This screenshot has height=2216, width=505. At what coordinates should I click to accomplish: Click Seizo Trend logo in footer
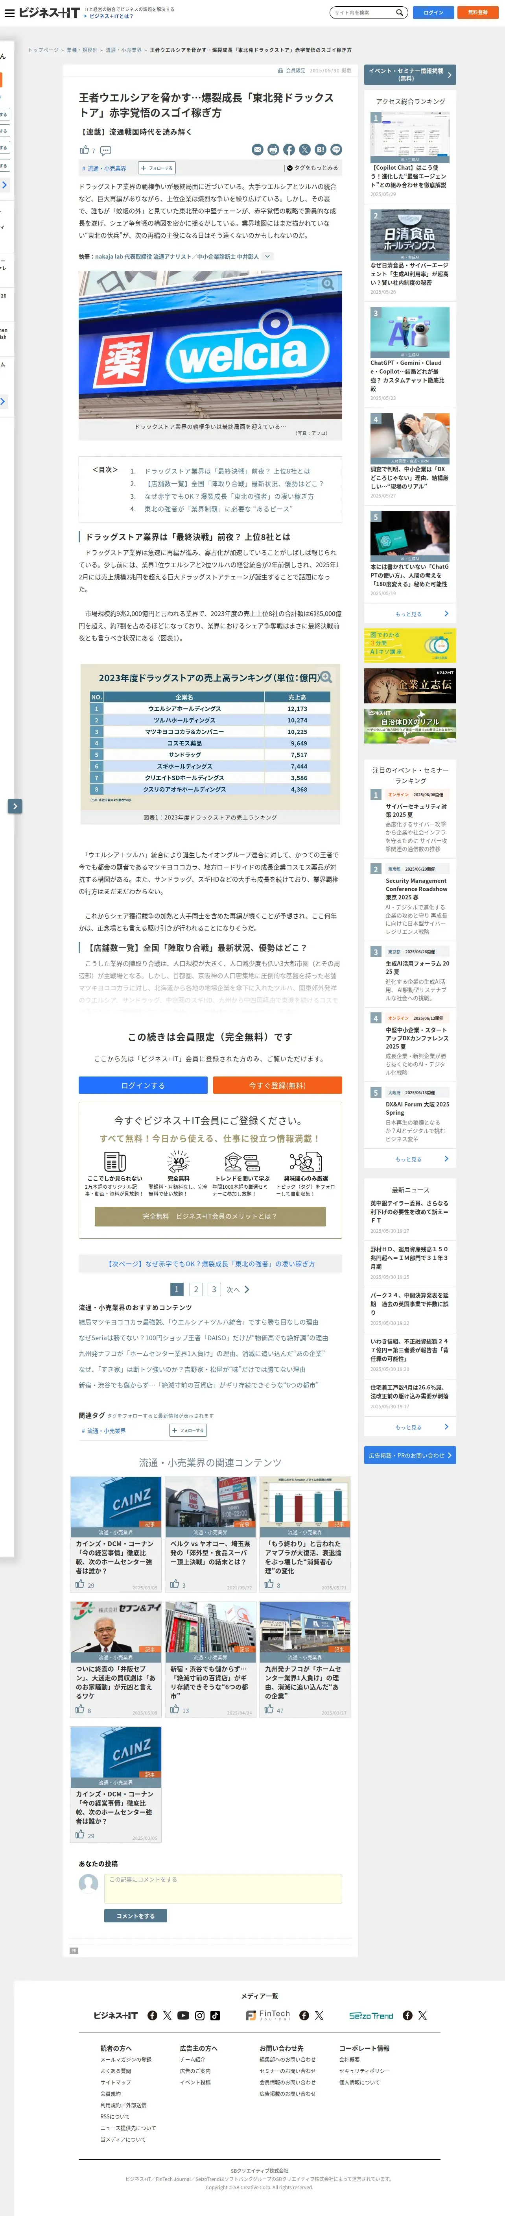[x=371, y=2016]
